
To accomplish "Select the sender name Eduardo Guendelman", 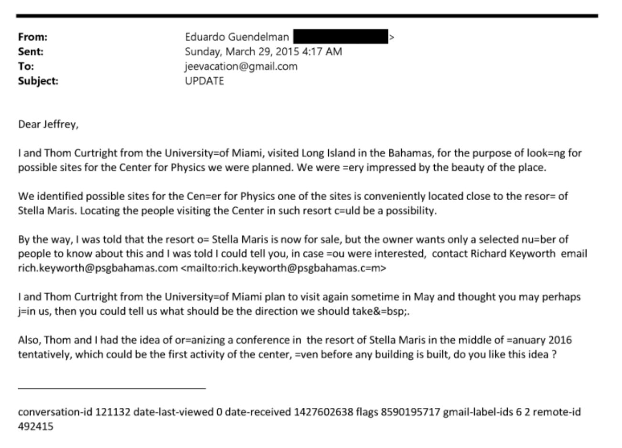I will [x=236, y=37].
